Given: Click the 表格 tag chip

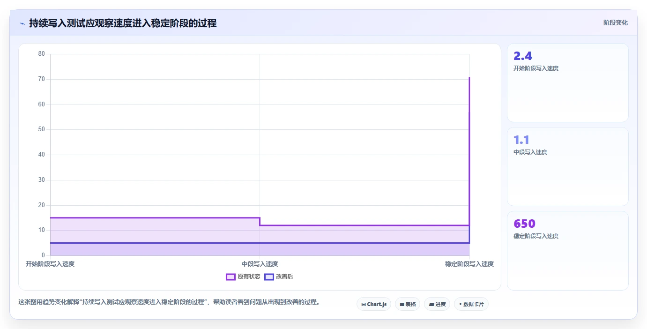Looking at the screenshot, I should point(408,304).
